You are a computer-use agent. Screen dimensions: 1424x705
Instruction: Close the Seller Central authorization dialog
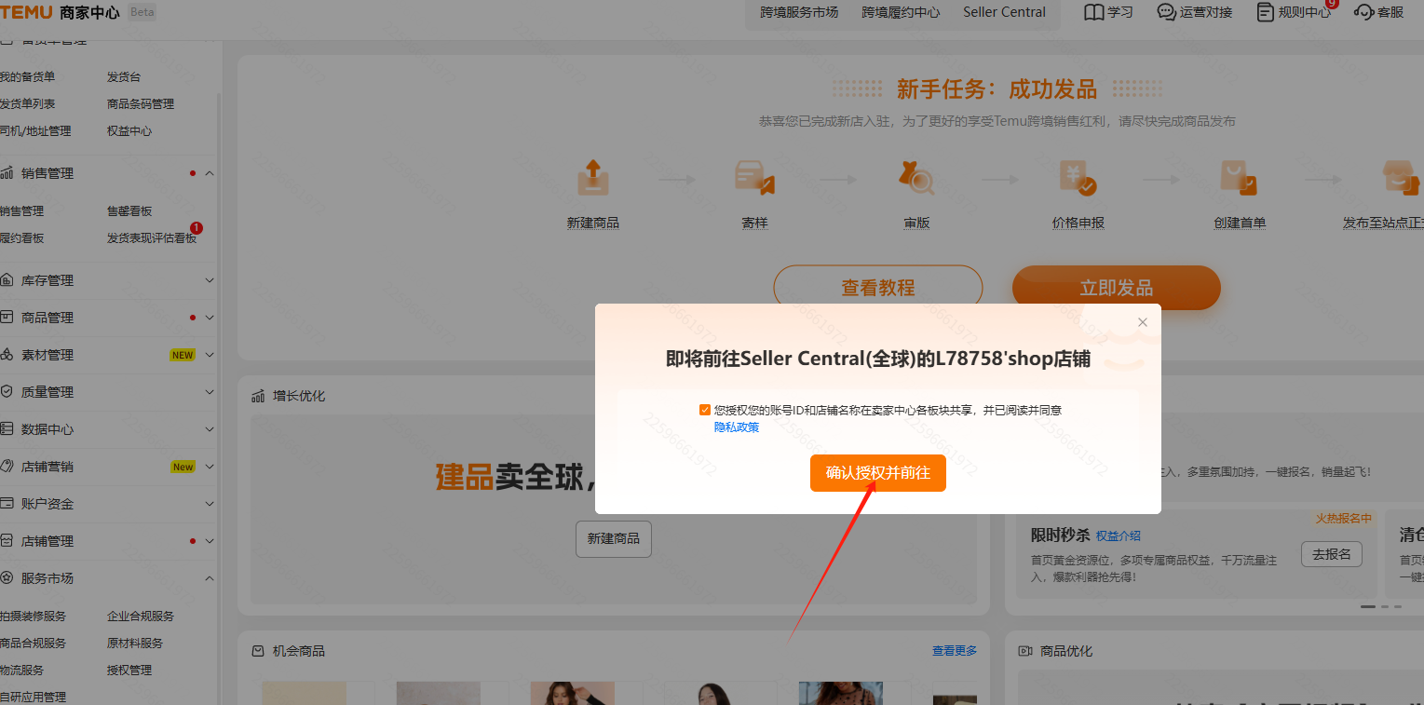point(1143,322)
